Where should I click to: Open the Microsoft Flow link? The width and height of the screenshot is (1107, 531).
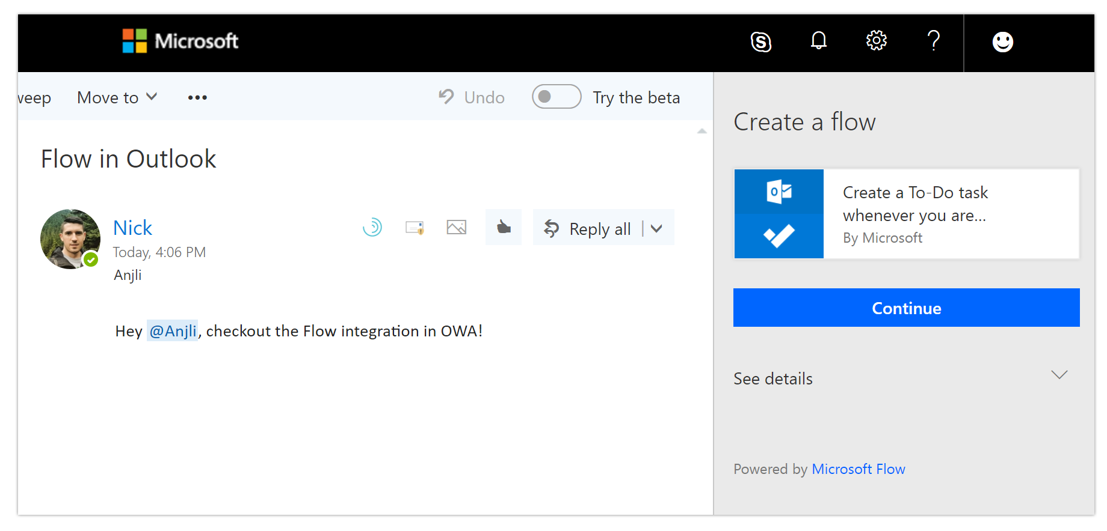pyautogui.click(x=858, y=469)
